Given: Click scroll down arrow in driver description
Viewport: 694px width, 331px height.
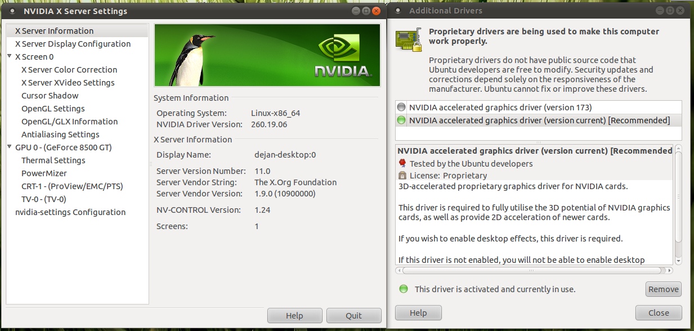Looking at the screenshot, I should [x=678, y=261].
